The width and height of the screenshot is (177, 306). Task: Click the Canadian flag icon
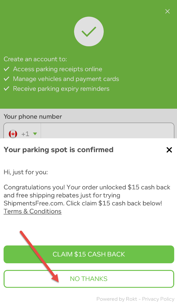pyautogui.click(x=13, y=134)
